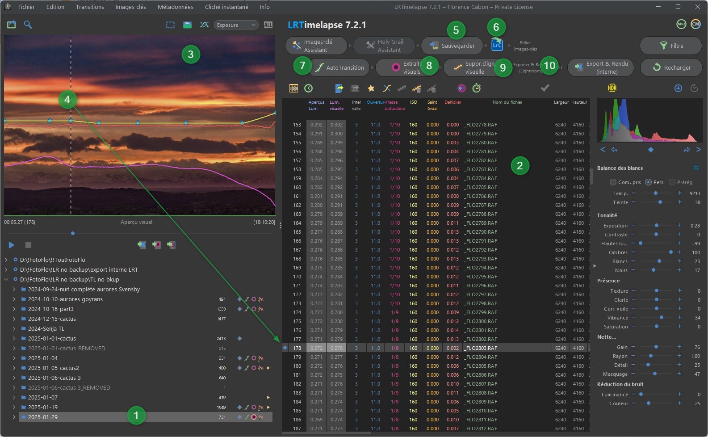Select the _FLO2790.RAF row
Viewport: 708px width, 437px height.
click(x=436, y=232)
